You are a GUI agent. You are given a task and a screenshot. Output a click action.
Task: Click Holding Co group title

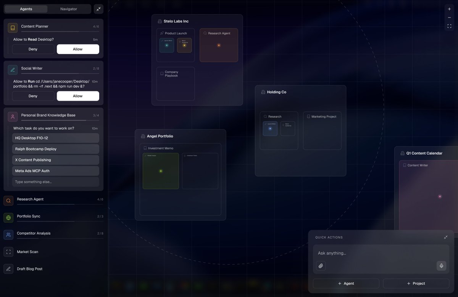click(277, 92)
